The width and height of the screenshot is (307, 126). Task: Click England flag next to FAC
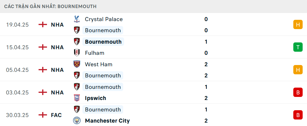(x=43, y=115)
